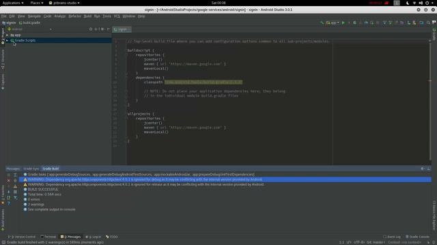Open the Gradle Console

tap(417, 237)
